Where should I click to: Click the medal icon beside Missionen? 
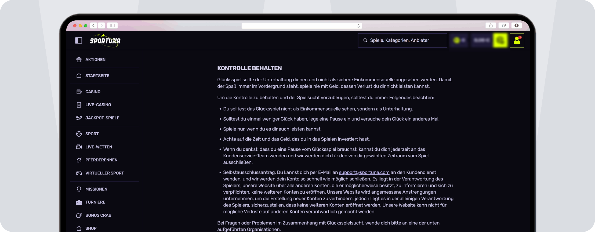click(x=79, y=189)
